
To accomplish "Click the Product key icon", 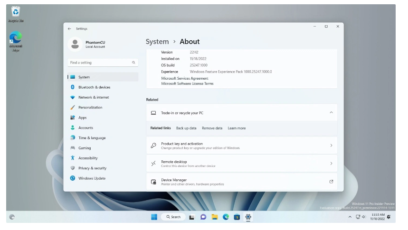I will click(x=153, y=146).
